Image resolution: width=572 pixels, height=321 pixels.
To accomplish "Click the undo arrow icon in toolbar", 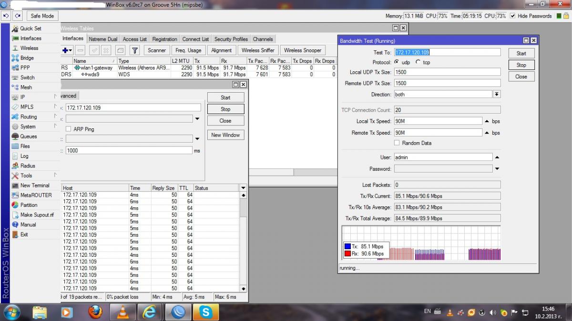I will click(6, 16).
